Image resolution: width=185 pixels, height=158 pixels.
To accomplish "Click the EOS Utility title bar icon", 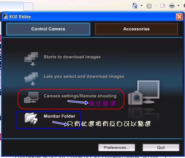I will pos(5,17).
